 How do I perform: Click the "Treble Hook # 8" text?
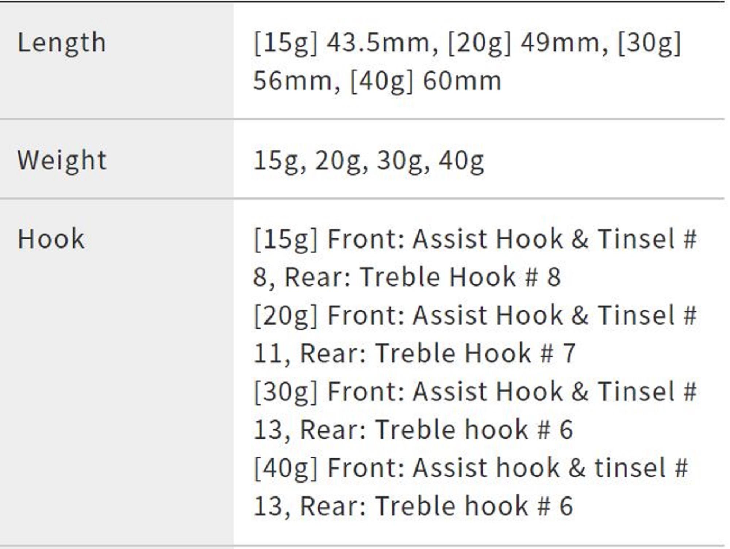(x=460, y=277)
